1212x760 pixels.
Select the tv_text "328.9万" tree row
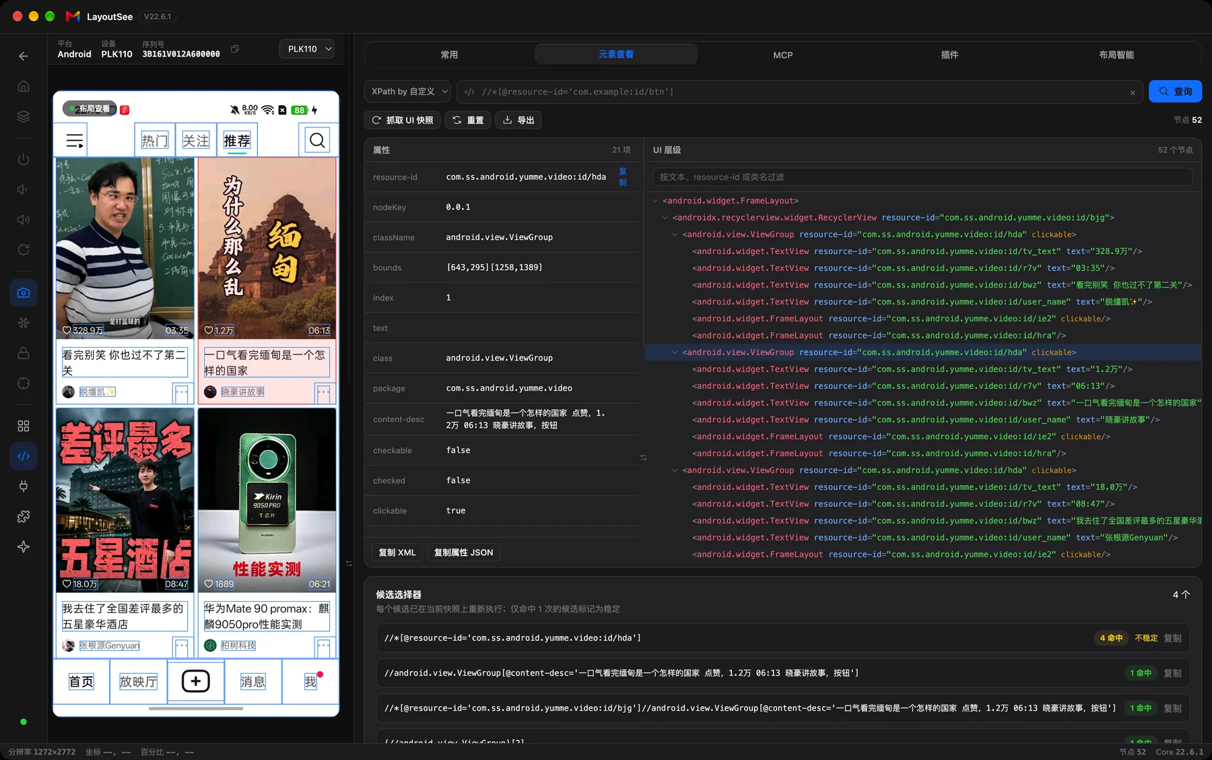(x=922, y=251)
